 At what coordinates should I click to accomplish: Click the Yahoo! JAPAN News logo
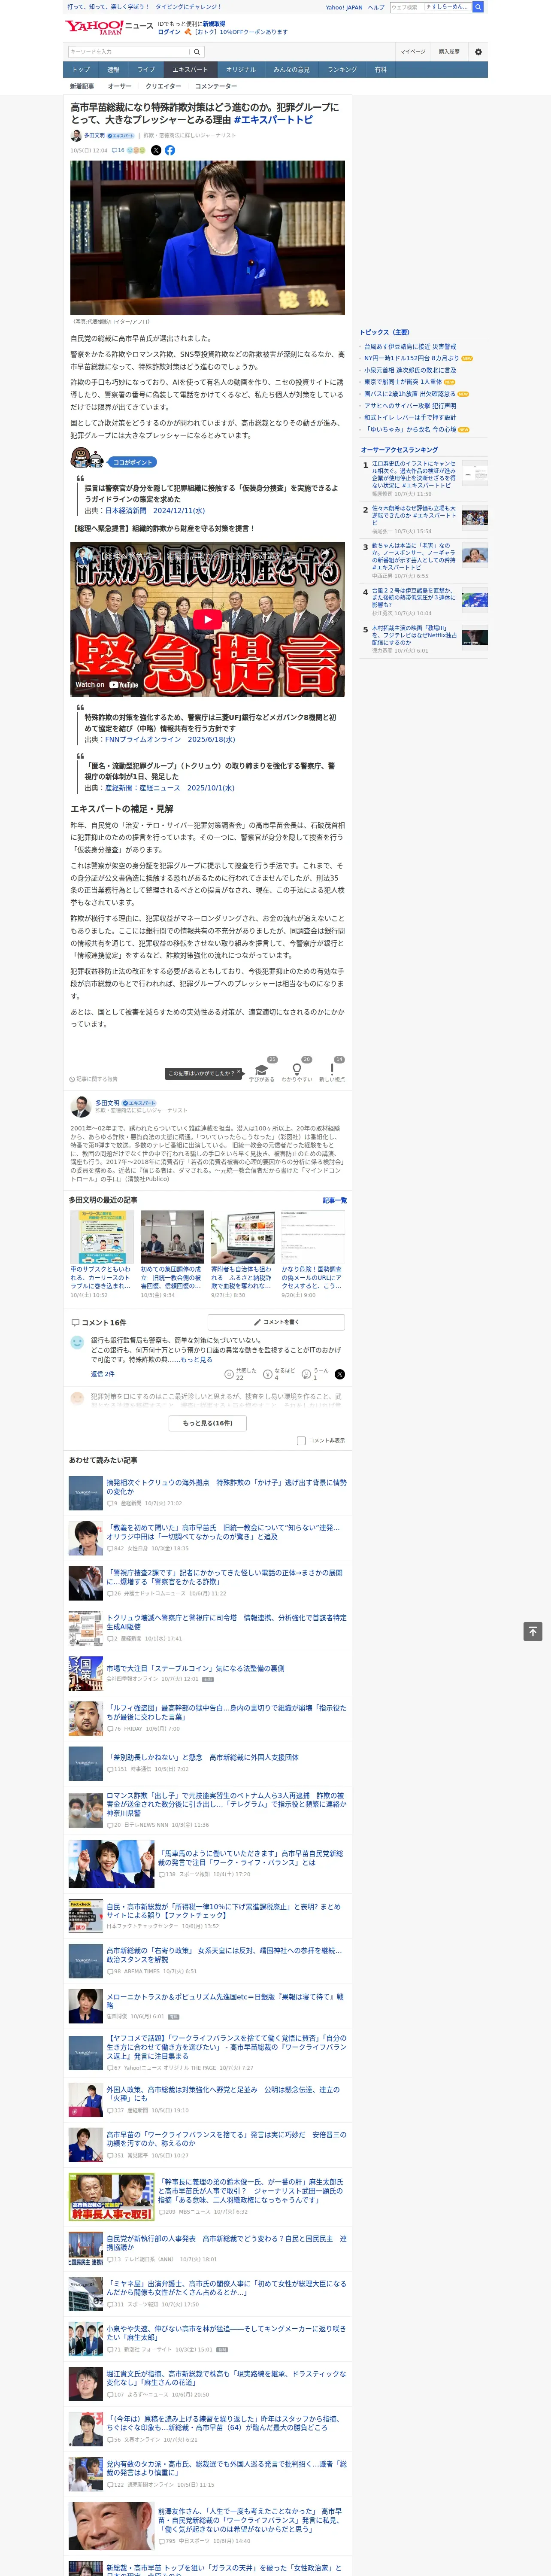tap(109, 27)
